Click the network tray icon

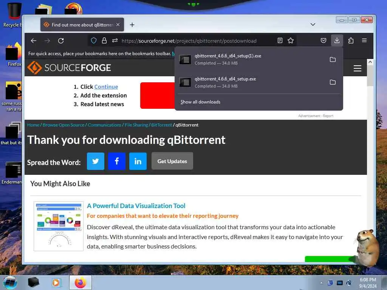pyautogui.click(x=340, y=283)
